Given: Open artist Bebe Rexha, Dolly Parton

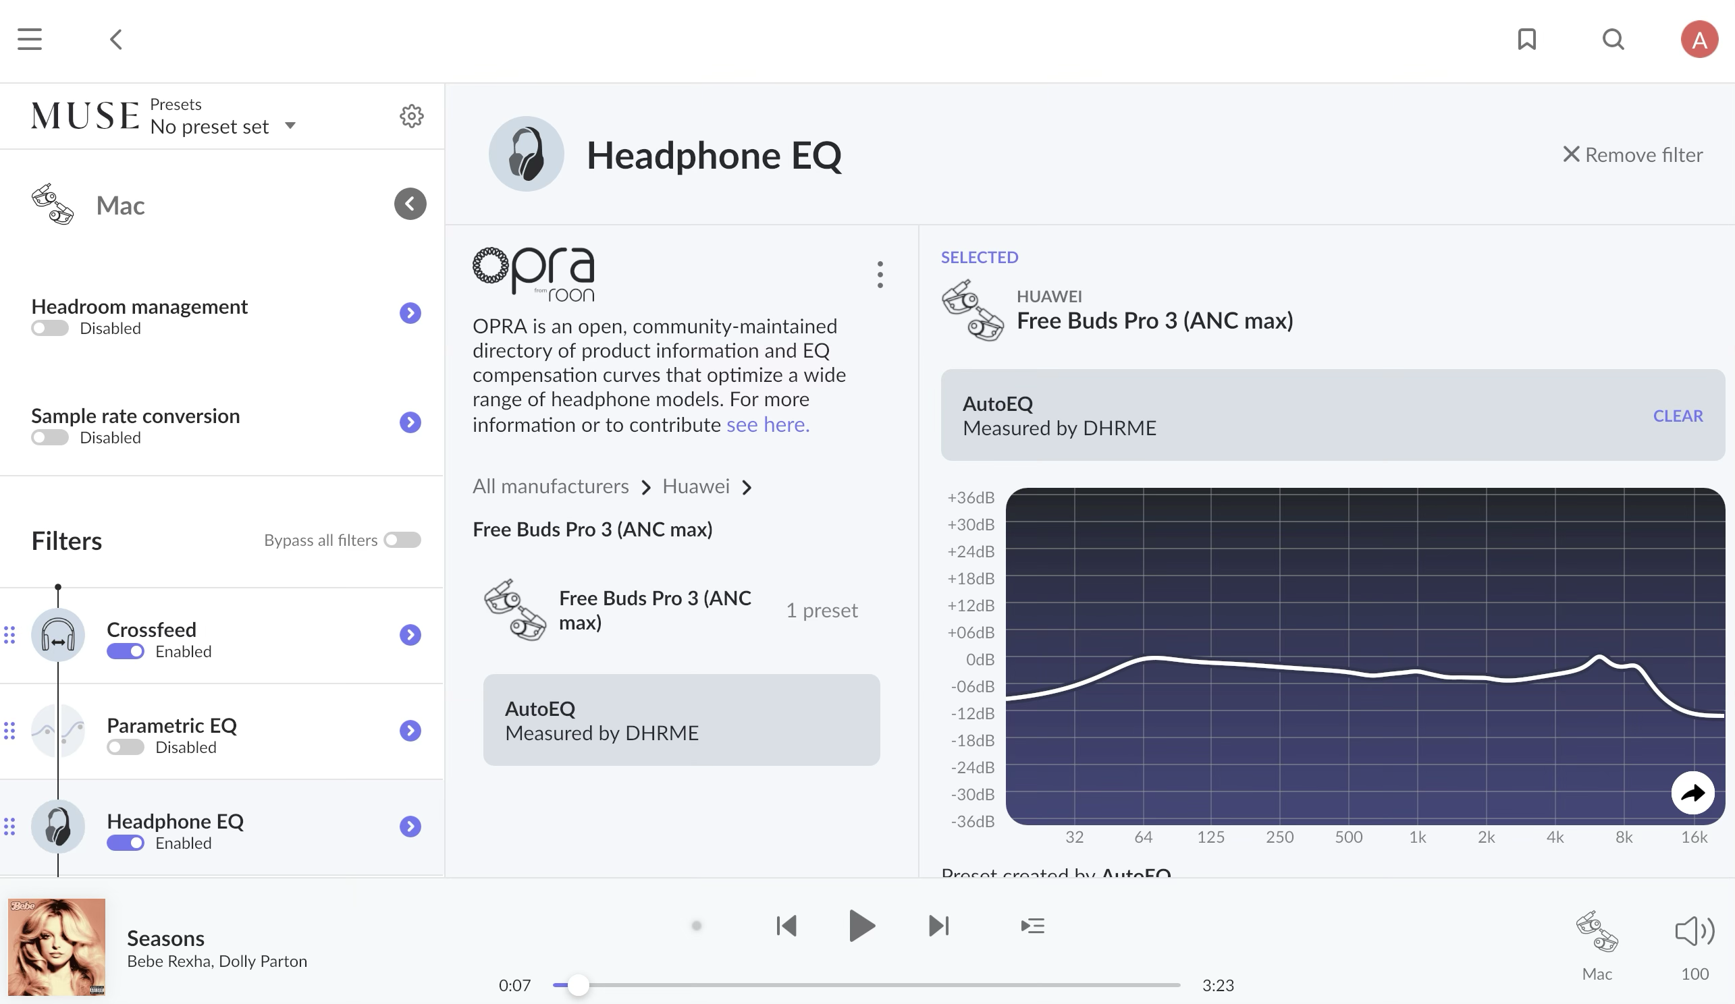Looking at the screenshot, I should point(217,961).
